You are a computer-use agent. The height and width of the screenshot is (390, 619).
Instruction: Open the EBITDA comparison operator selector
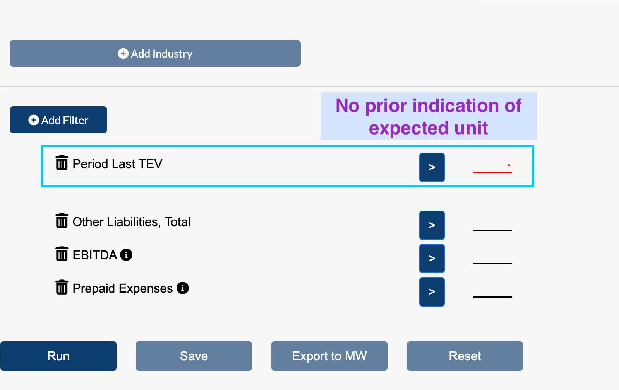pos(432,259)
